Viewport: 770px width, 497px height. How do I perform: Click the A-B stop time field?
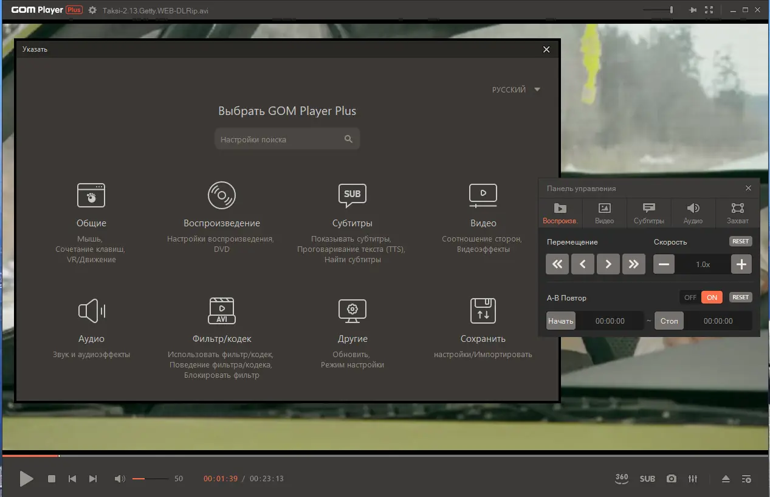pos(718,321)
